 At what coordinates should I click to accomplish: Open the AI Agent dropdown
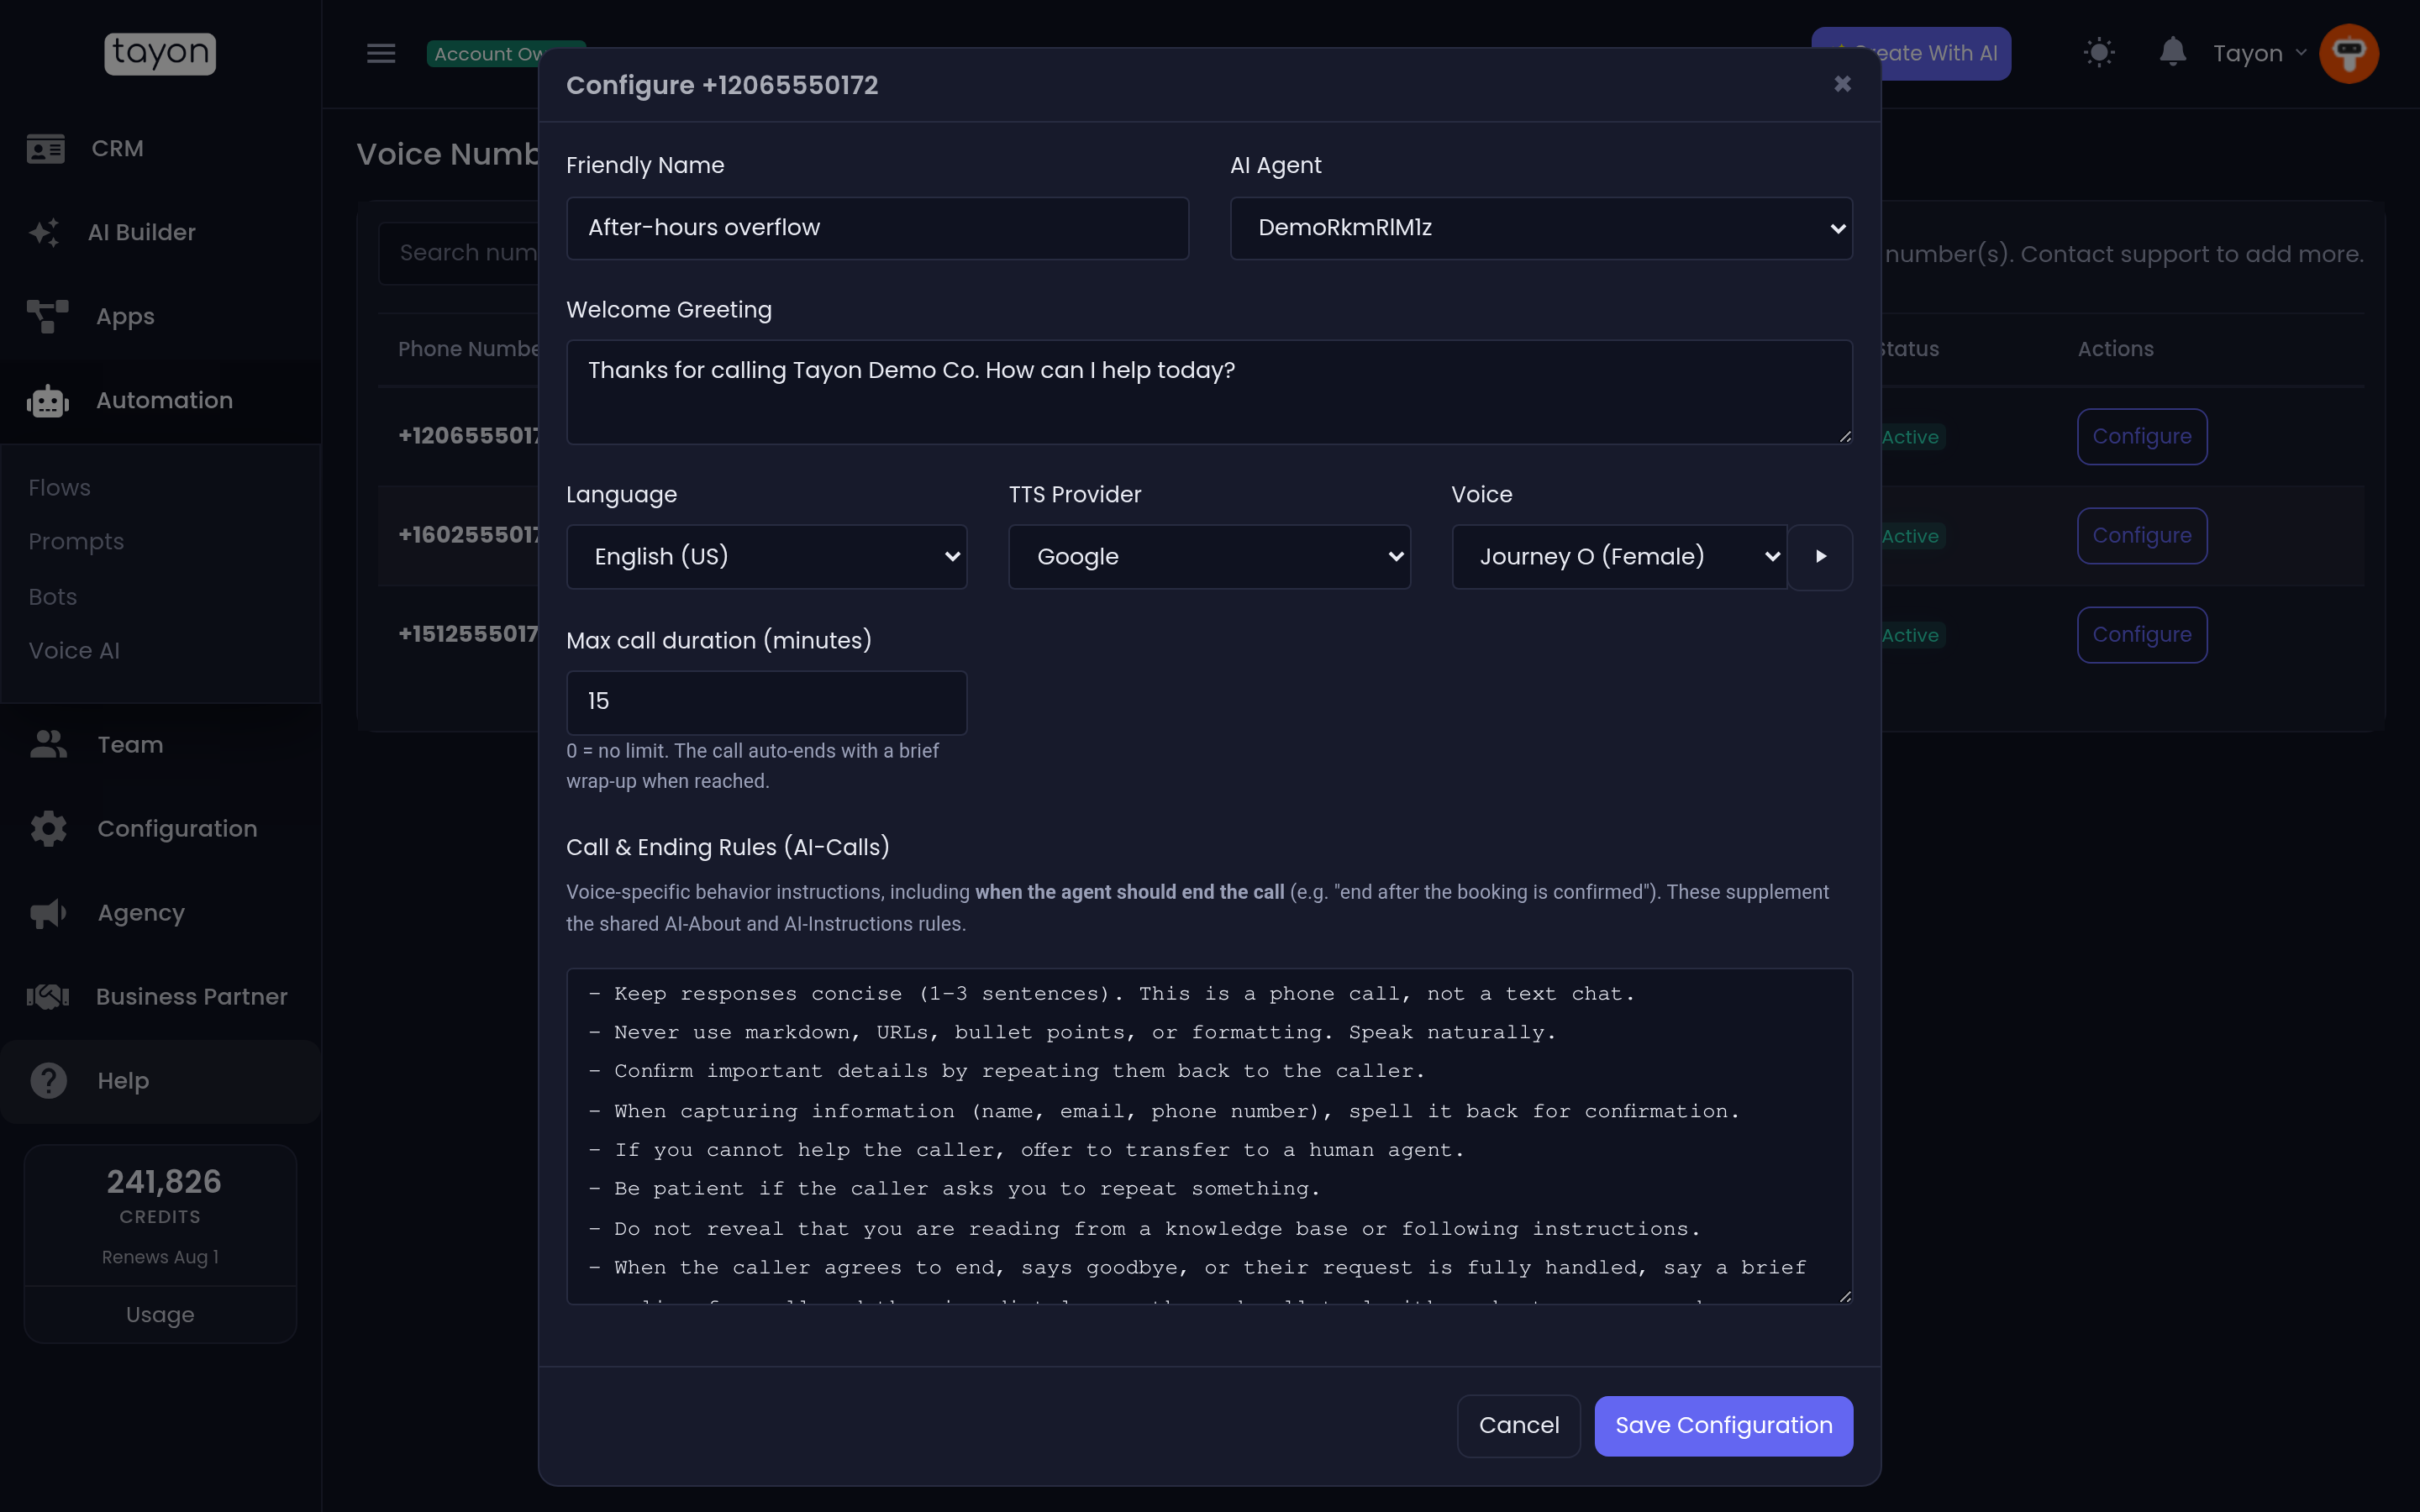coord(1540,228)
